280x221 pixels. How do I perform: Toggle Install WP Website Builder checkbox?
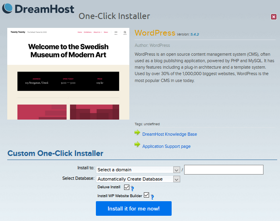[x=146, y=195]
